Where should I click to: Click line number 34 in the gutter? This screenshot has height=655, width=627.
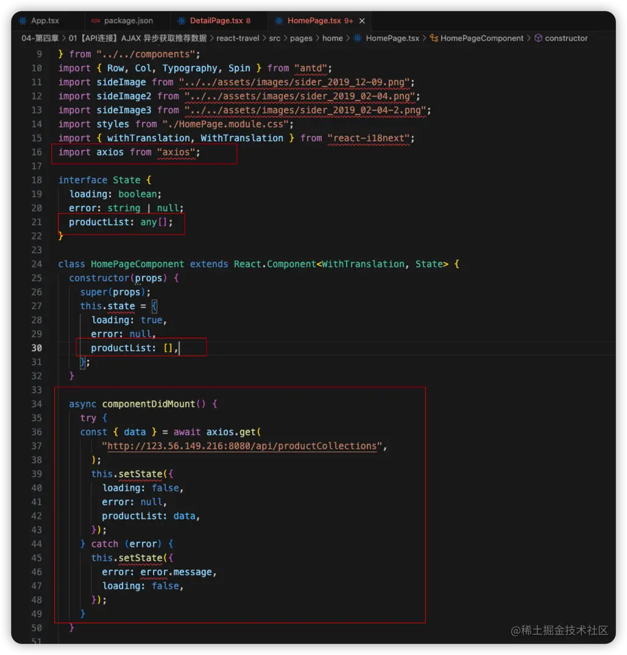37,404
